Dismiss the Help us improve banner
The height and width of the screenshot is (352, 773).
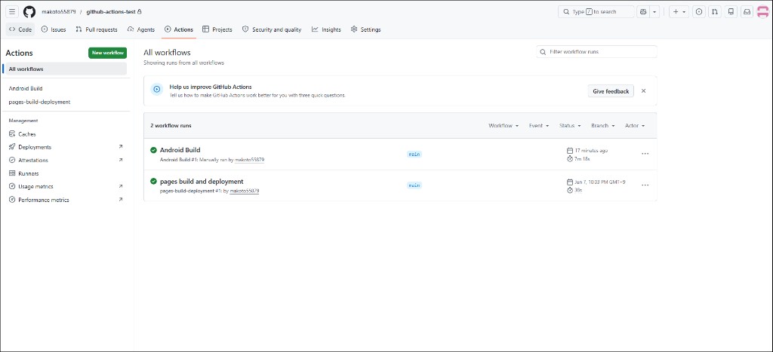pyautogui.click(x=643, y=91)
